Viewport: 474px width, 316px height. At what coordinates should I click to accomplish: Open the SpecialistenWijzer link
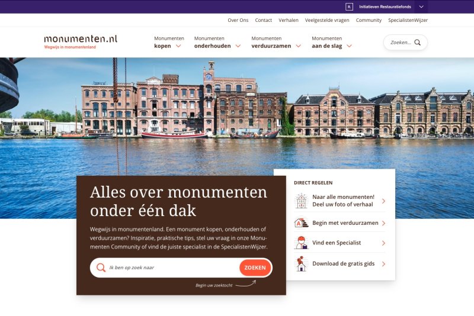point(408,20)
